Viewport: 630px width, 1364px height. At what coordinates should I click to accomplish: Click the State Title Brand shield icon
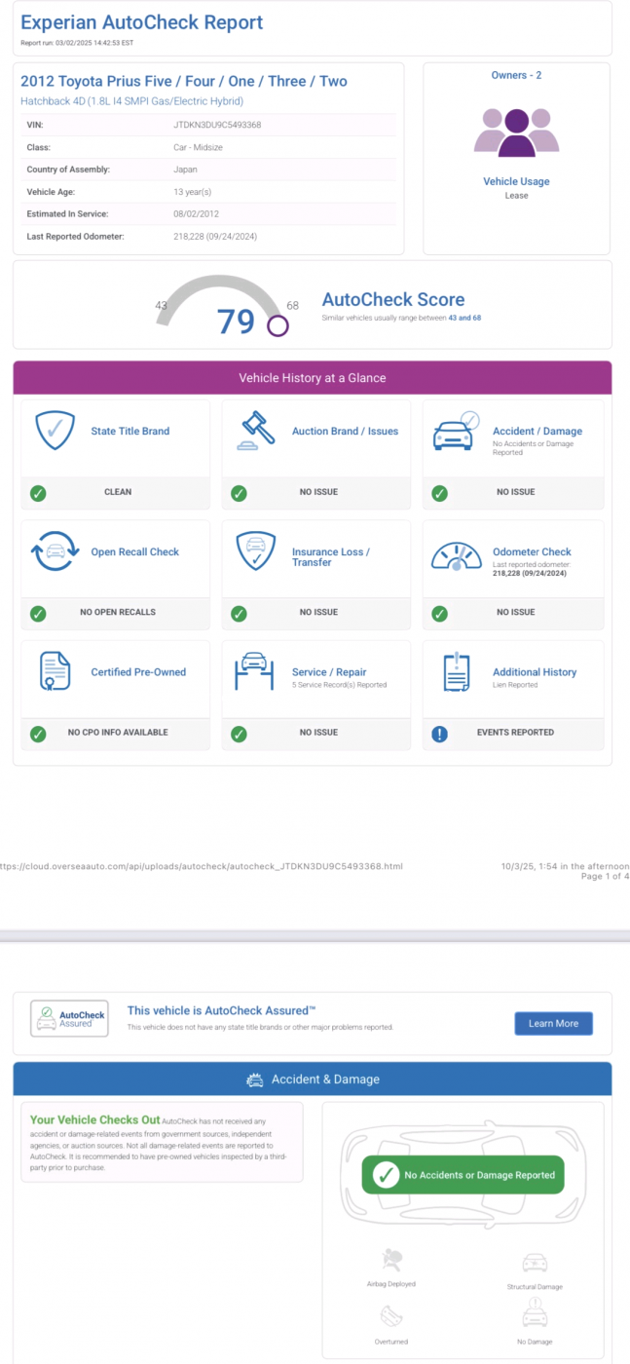[x=55, y=431]
